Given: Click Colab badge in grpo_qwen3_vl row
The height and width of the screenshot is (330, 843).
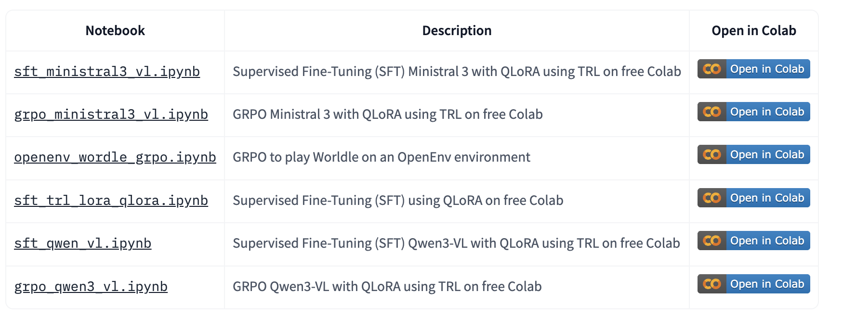Looking at the screenshot, I should click(753, 284).
